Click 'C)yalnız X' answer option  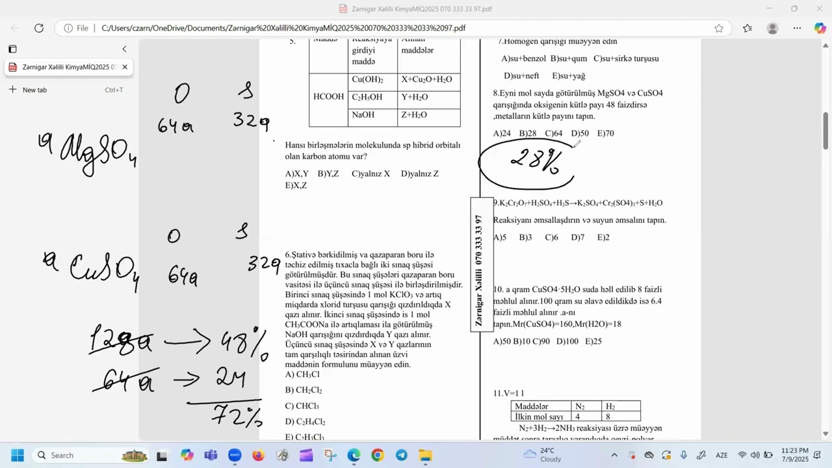click(x=370, y=174)
